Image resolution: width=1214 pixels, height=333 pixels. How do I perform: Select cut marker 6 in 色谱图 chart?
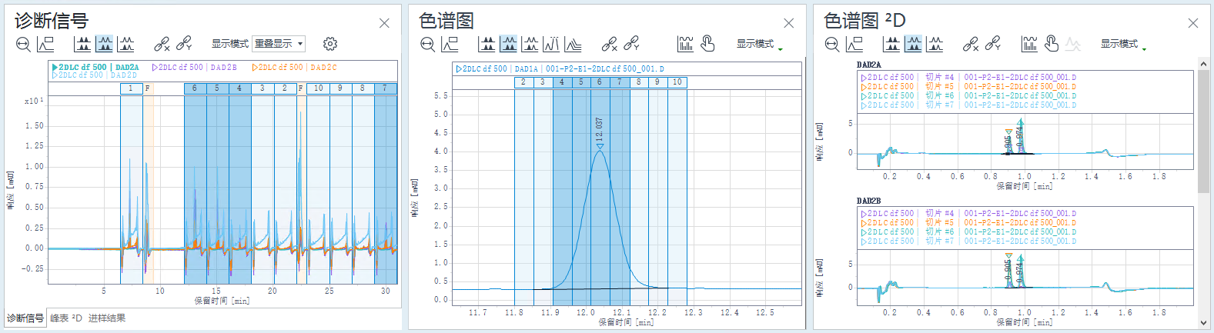tap(600, 82)
